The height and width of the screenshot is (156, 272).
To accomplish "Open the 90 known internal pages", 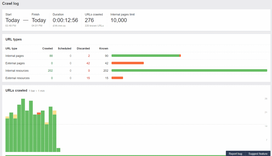I will [106, 56].
